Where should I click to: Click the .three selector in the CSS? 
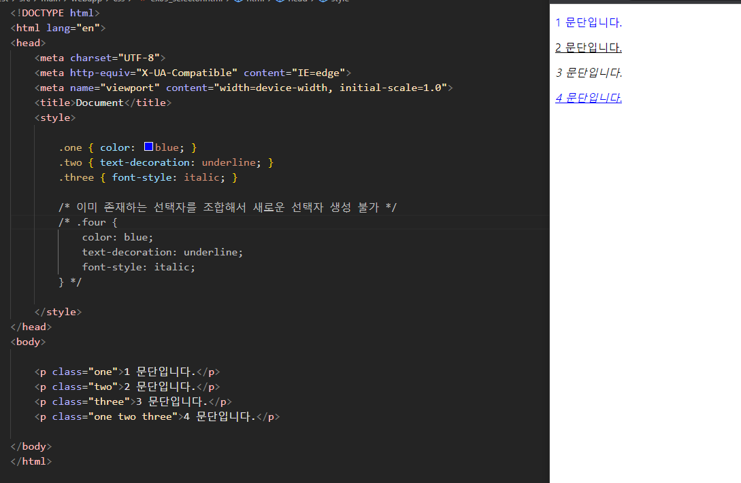click(x=76, y=178)
